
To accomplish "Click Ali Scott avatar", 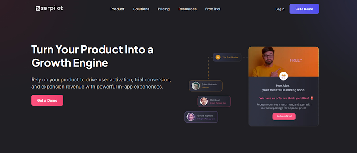I will [x=204, y=101].
